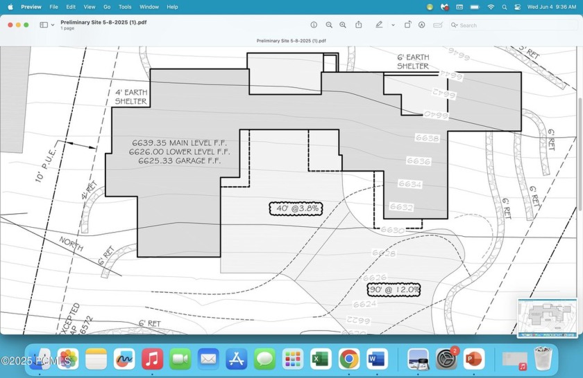Click the vertical scrollbar on right
583x378 pixels.
click(x=580, y=152)
